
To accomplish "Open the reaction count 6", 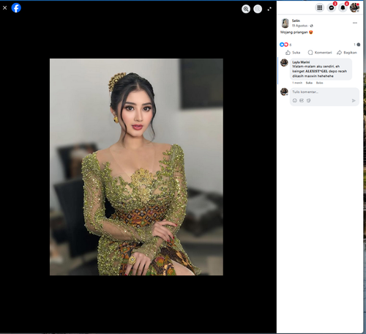I will click(291, 45).
